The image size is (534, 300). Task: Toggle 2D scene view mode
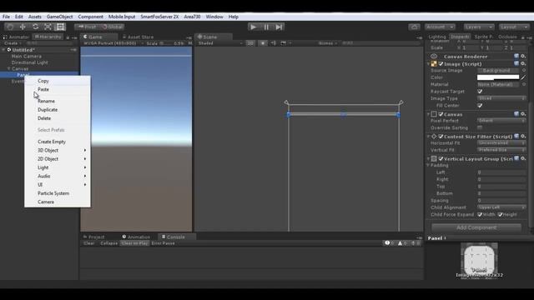[250, 43]
